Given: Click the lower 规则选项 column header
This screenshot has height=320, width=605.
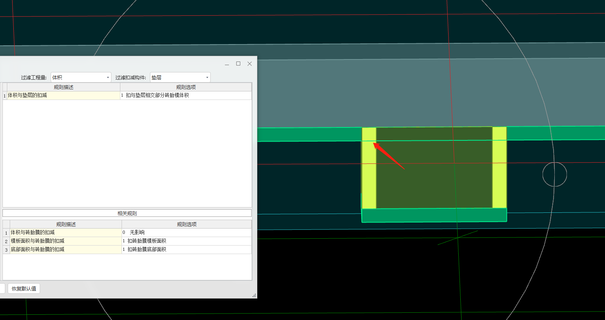Looking at the screenshot, I should click(186, 224).
